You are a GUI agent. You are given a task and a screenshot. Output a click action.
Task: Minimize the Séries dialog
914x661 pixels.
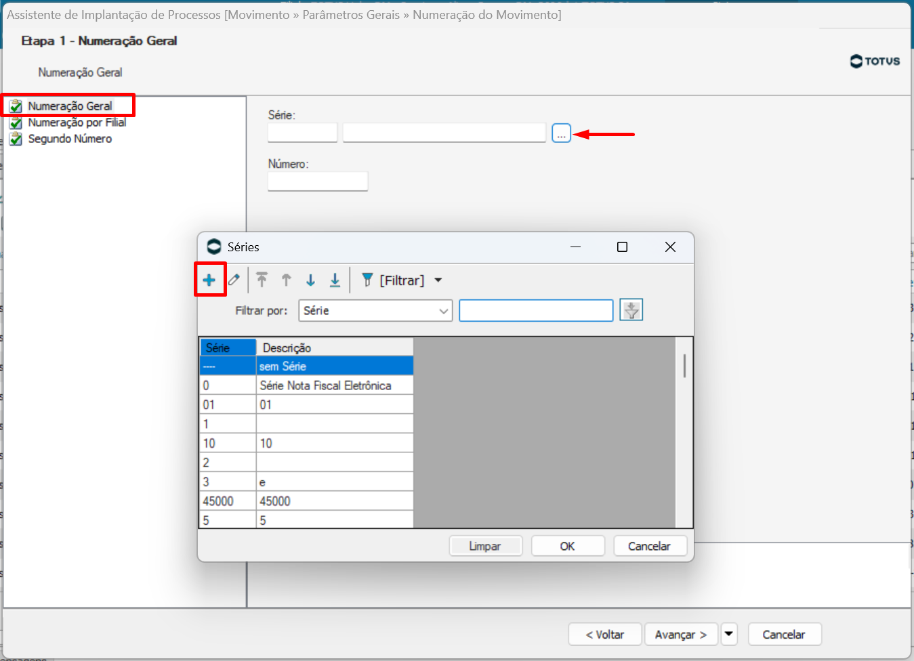point(576,247)
